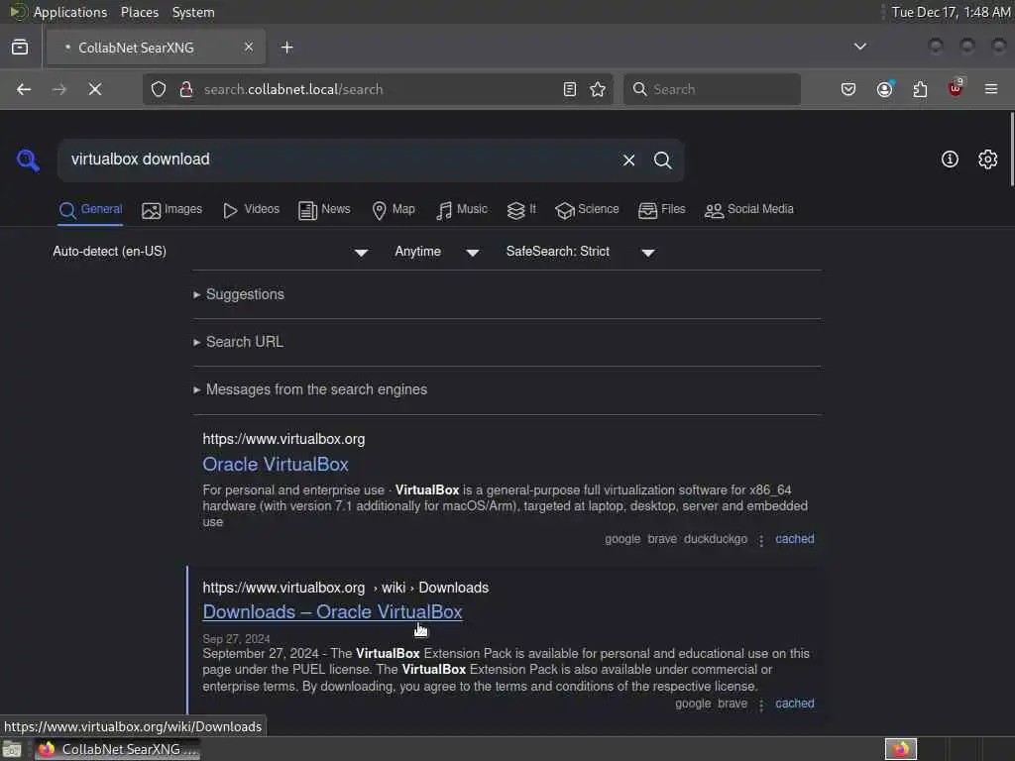This screenshot has width=1015, height=761.
Task: Open the Auto-detect (en-US) language dropdown
Action: pyautogui.click(x=211, y=252)
